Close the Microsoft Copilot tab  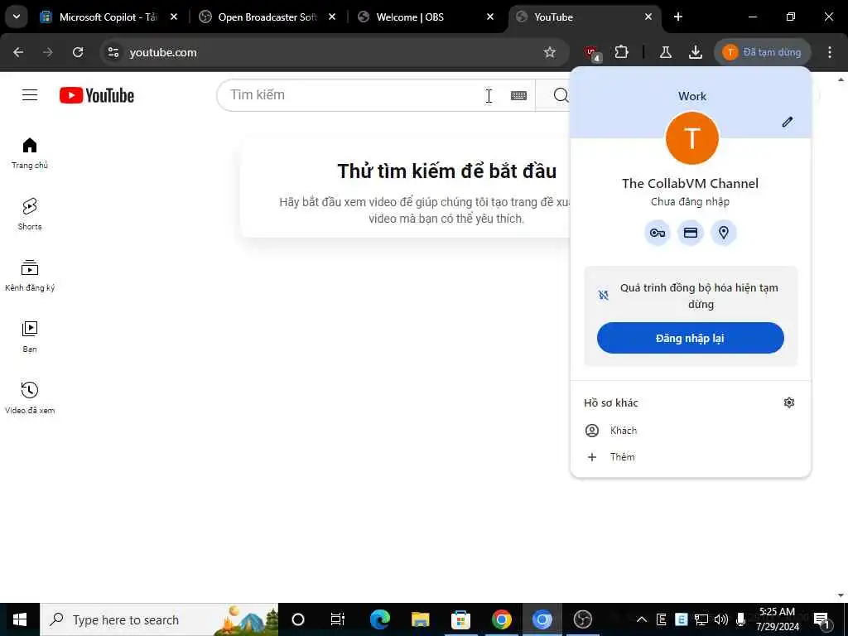(174, 17)
